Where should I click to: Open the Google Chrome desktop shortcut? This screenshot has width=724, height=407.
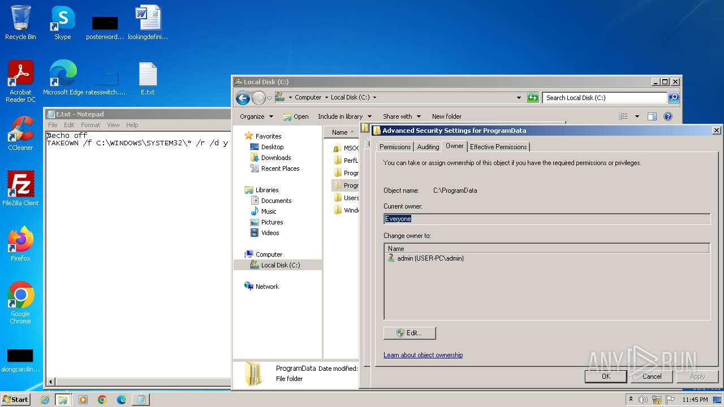[x=20, y=303]
